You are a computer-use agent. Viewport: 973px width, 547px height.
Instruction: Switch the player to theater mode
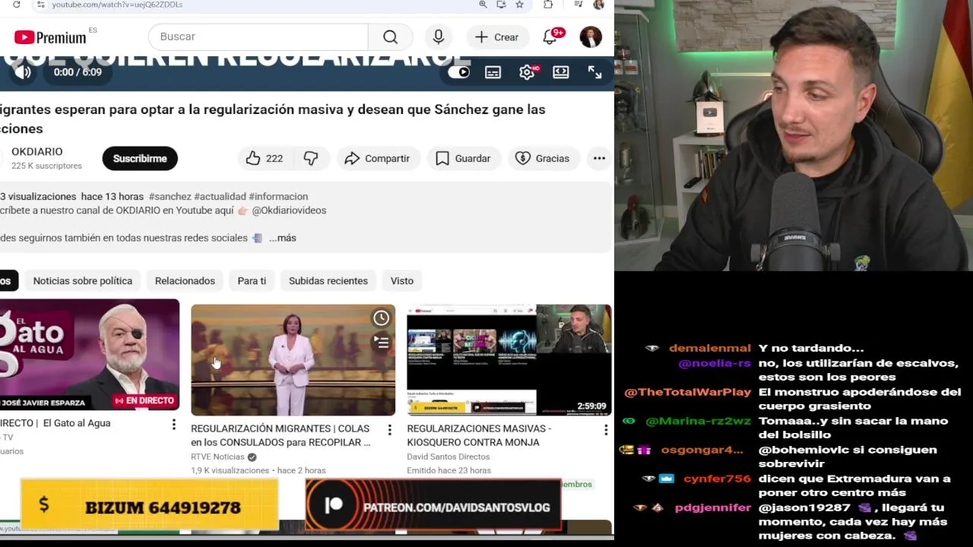pyautogui.click(x=561, y=72)
